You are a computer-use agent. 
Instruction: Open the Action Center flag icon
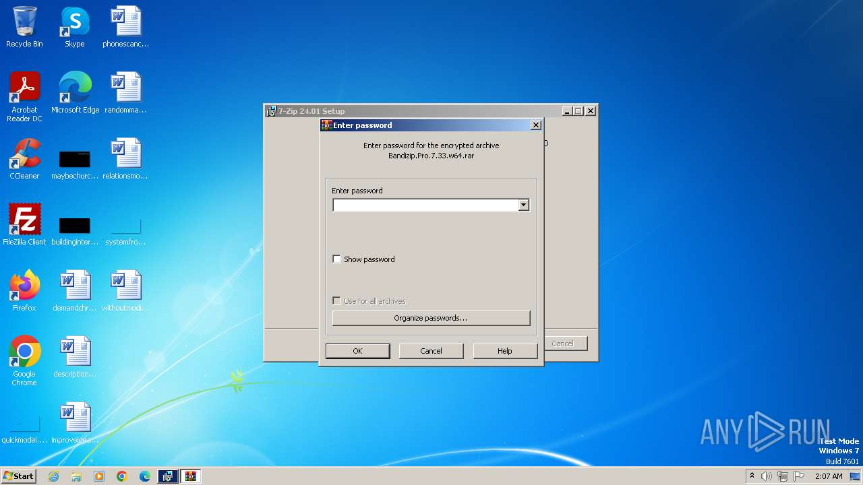(x=799, y=476)
